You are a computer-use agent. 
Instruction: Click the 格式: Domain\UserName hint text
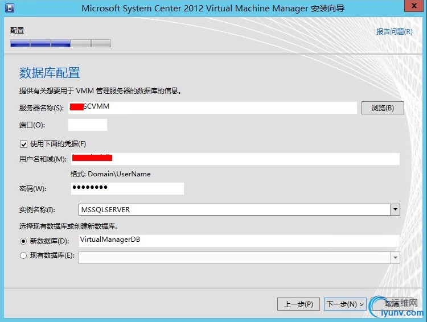[x=110, y=174]
